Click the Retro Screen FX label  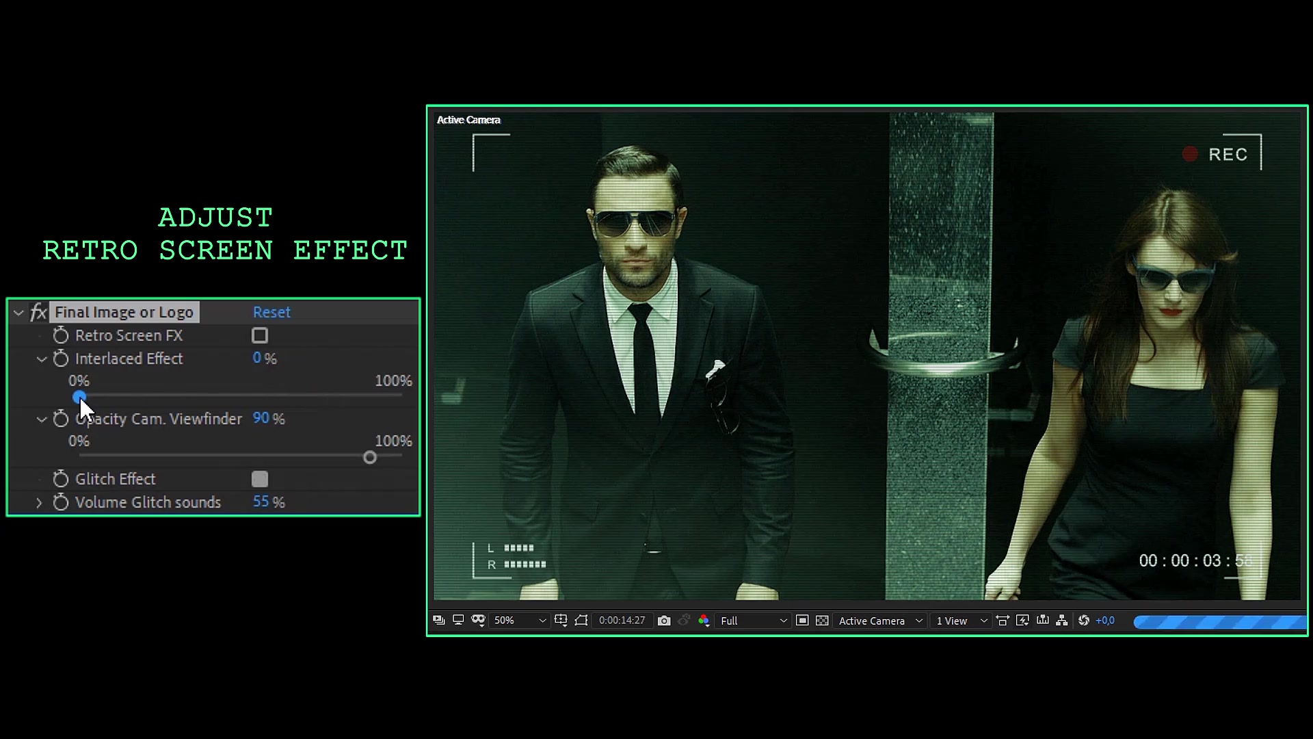pos(129,335)
